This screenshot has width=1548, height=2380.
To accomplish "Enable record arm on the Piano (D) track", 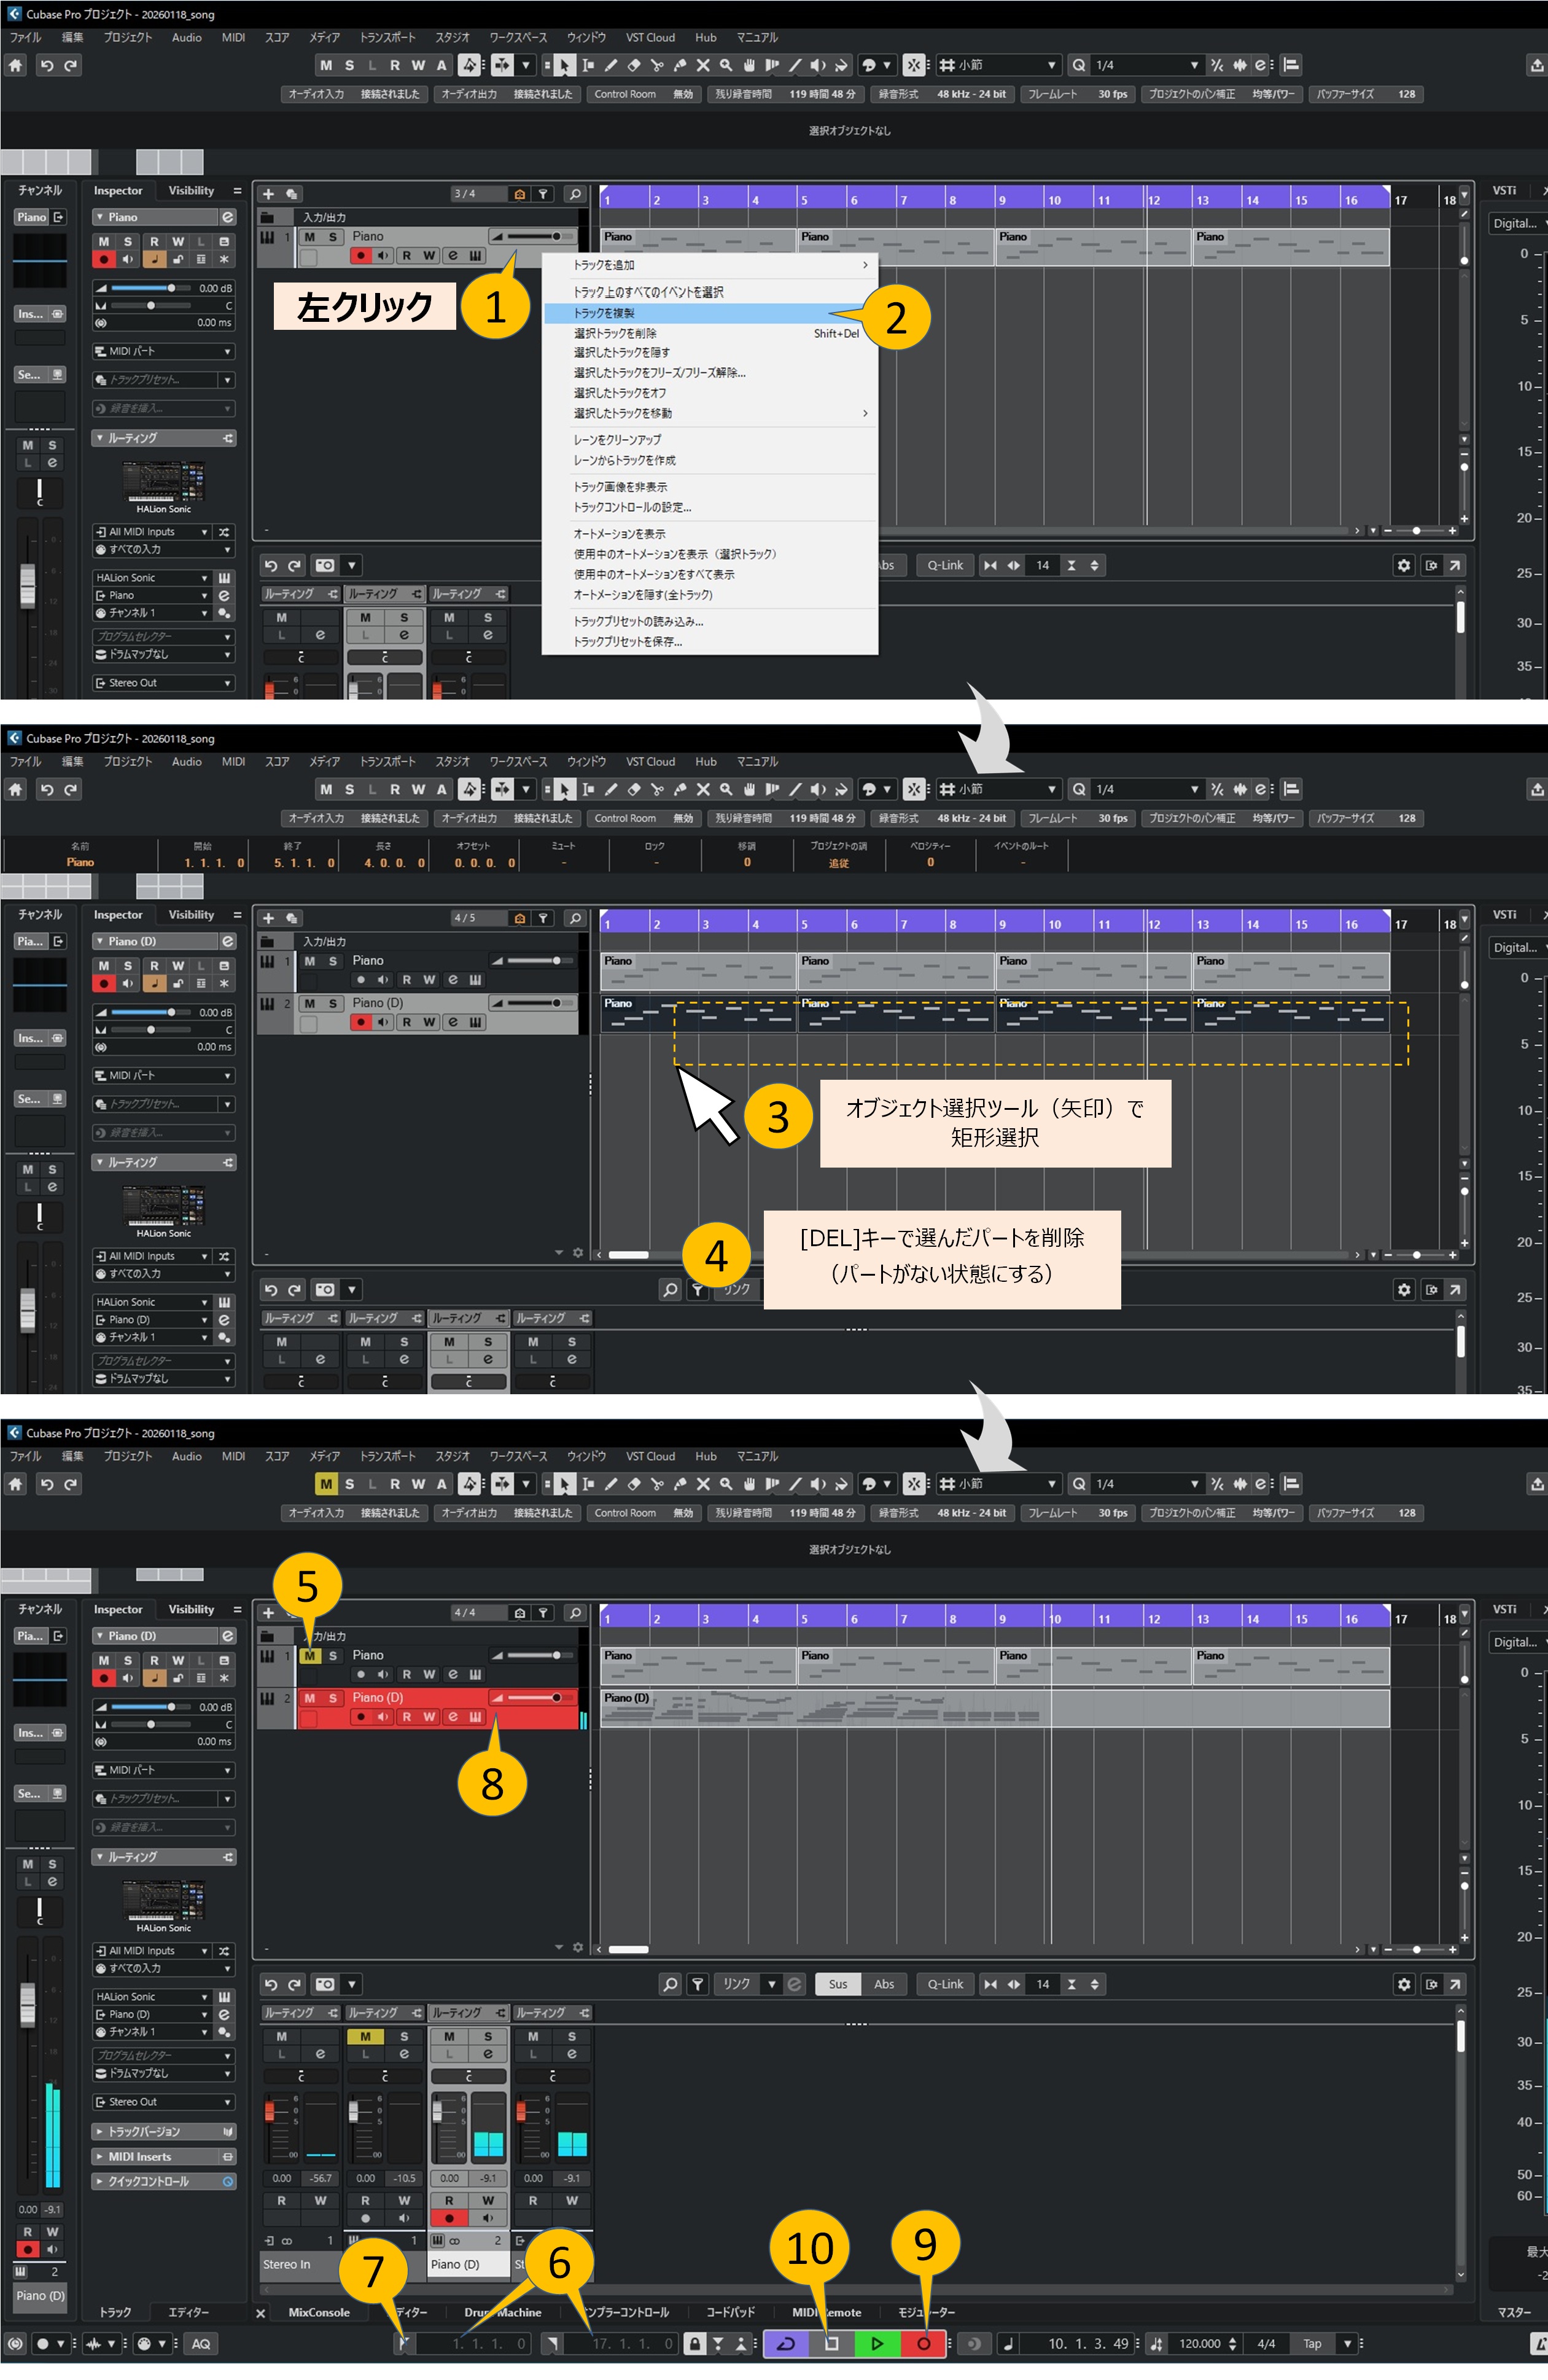I will (x=362, y=1716).
